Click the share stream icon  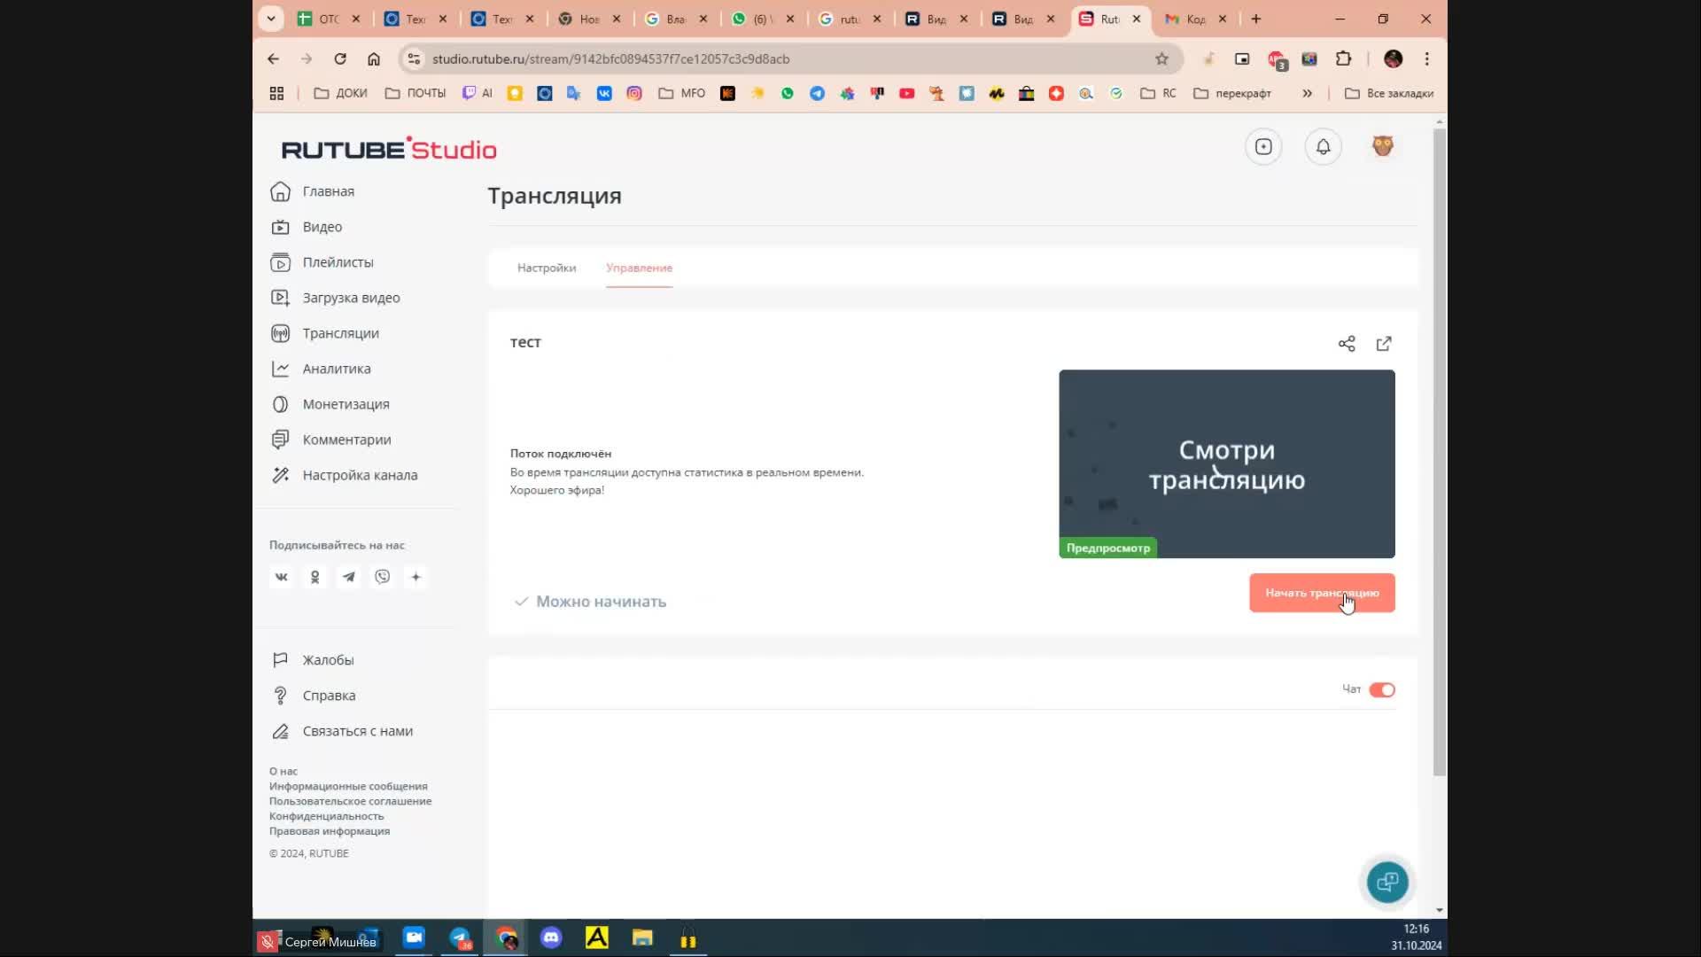[1347, 344]
